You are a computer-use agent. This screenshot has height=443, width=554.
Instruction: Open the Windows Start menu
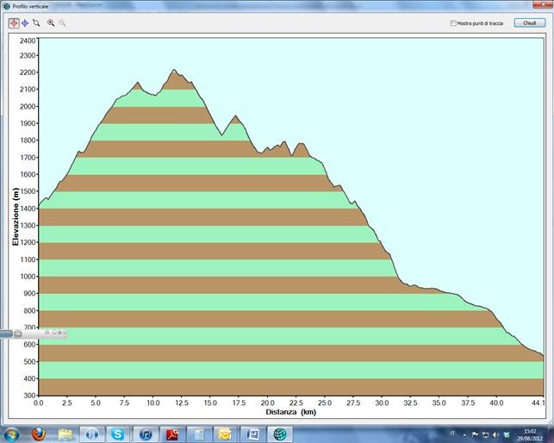[11, 433]
